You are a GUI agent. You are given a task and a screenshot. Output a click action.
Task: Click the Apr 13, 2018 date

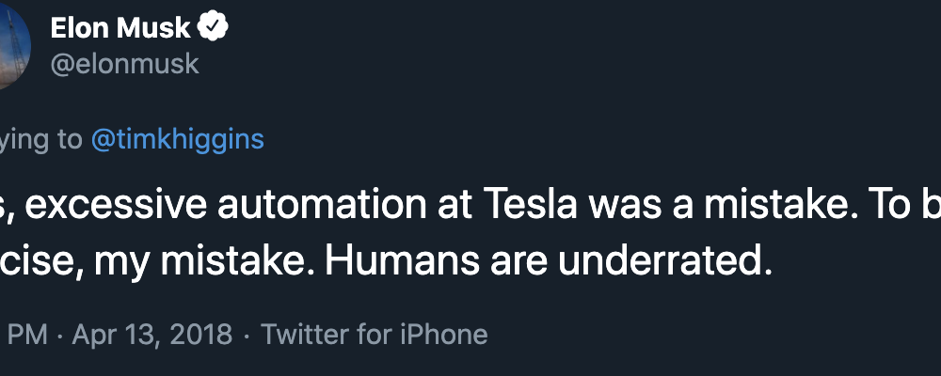(152, 334)
